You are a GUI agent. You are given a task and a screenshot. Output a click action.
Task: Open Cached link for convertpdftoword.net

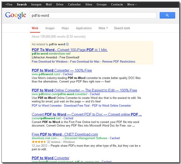pyautogui.click(x=68, y=118)
